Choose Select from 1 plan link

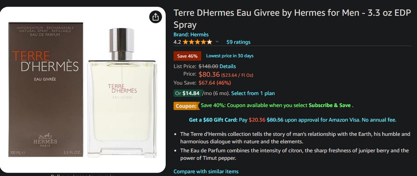253,93
